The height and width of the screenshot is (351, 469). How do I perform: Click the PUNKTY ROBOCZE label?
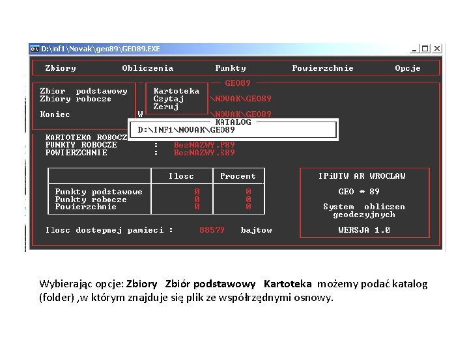point(81,145)
